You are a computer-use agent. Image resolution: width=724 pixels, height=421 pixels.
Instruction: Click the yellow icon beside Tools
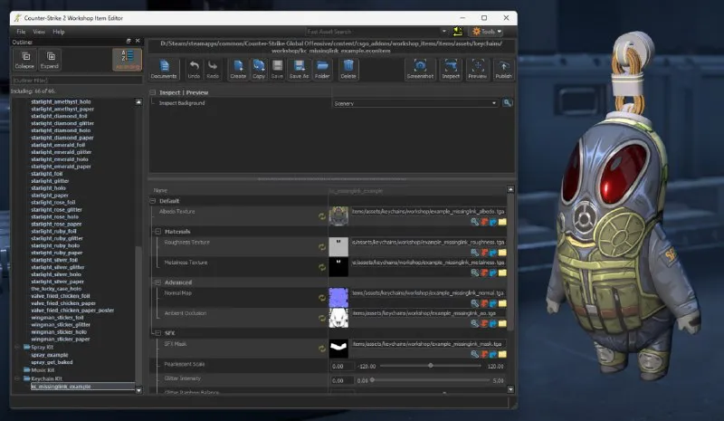coord(458,32)
